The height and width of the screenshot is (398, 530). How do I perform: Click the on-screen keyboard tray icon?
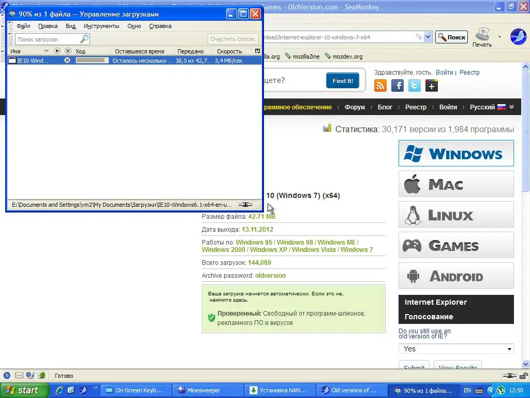click(x=479, y=391)
